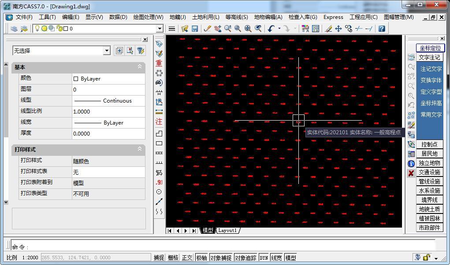Click the undo arrow icon
Viewport: 450px width, 265px height.
(x=271, y=29)
